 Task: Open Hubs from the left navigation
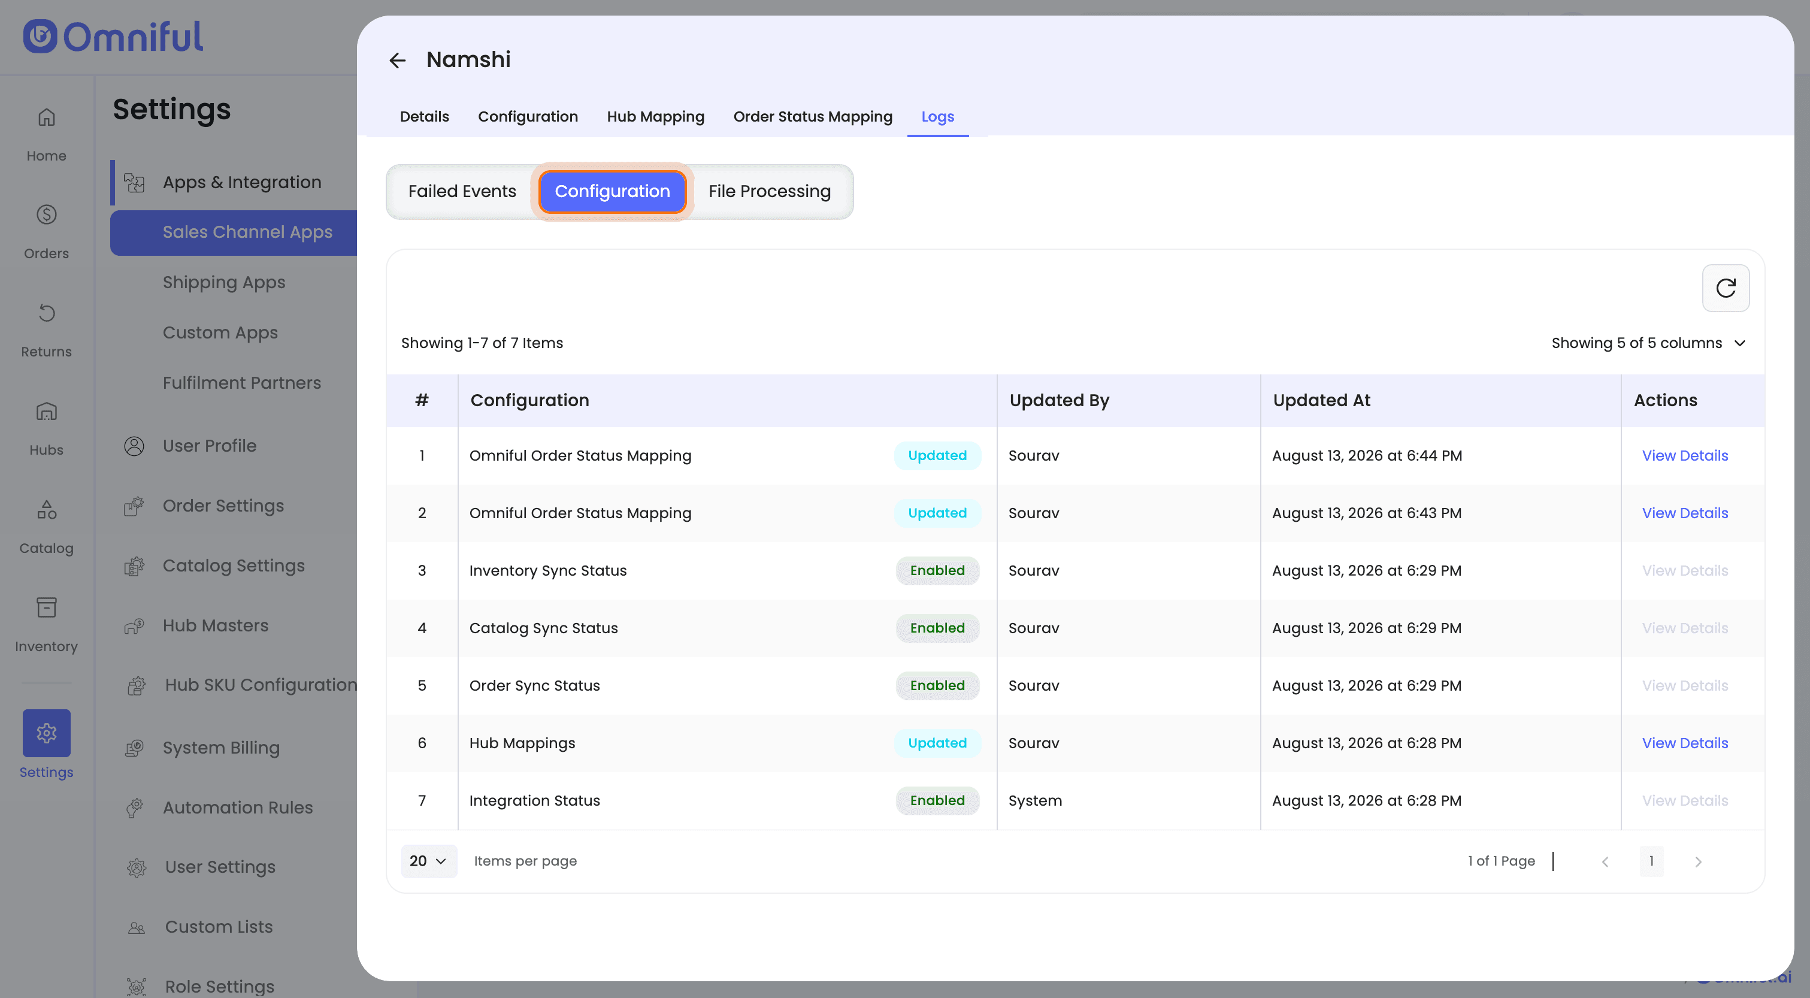(46, 429)
